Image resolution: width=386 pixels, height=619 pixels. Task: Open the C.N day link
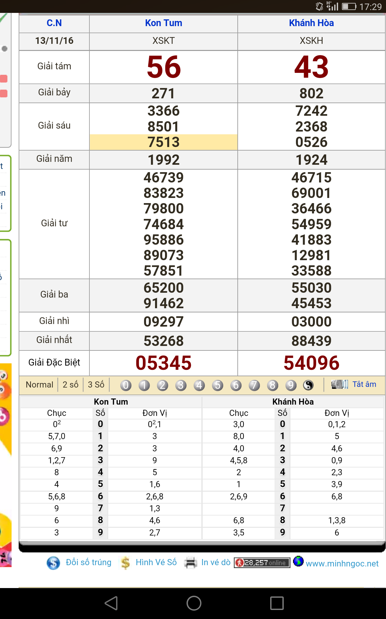coord(54,23)
